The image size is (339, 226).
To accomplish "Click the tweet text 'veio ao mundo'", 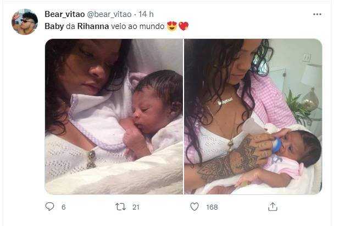I will tap(138, 26).
